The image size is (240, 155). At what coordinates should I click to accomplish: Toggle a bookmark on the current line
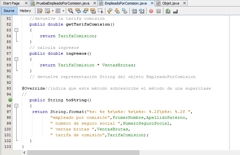pos(125,11)
